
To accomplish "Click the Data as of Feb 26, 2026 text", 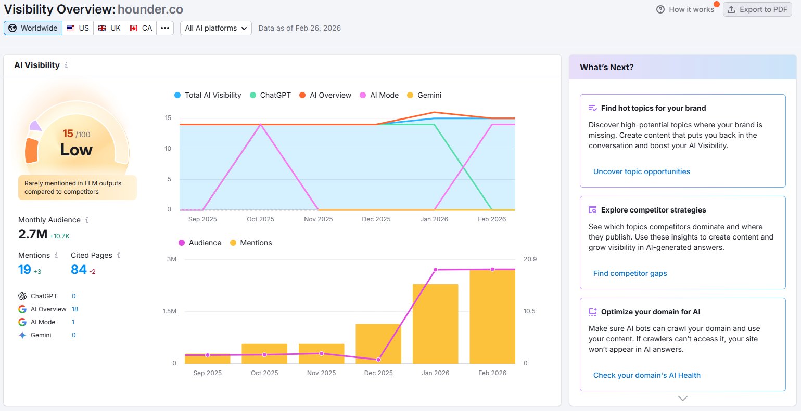I will (300, 28).
